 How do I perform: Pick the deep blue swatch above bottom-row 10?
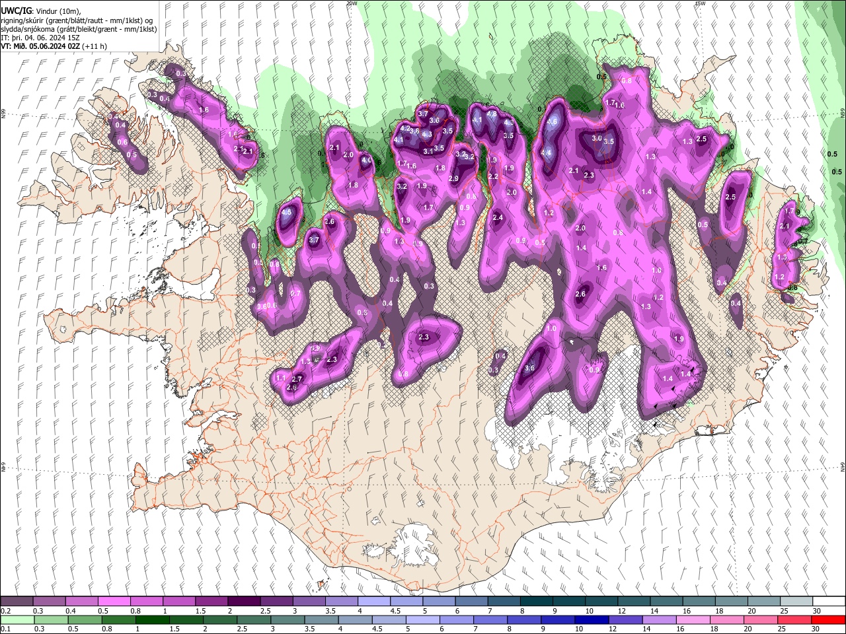point(590,619)
